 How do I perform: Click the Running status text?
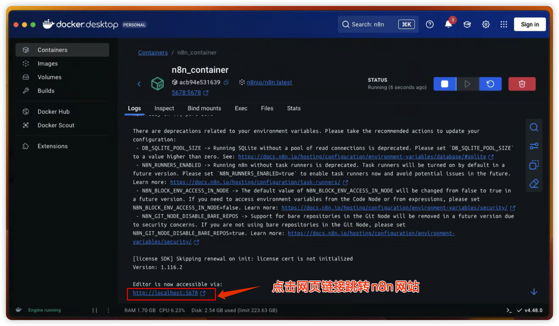click(x=397, y=87)
